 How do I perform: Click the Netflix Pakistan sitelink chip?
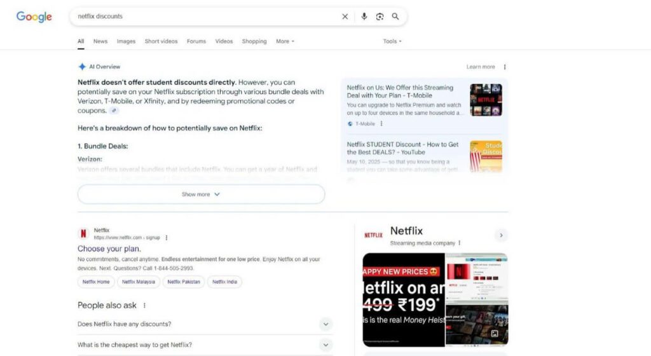click(184, 282)
